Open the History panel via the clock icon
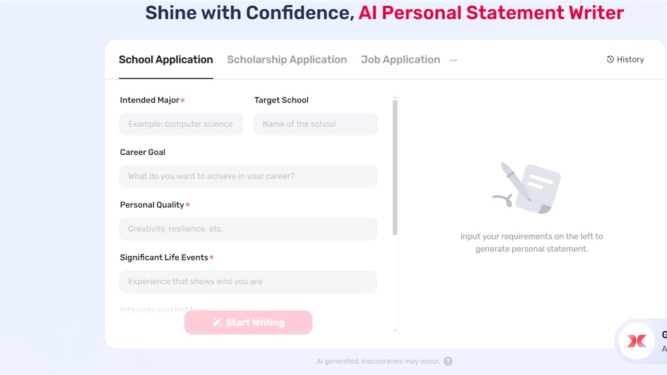The width and height of the screenshot is (667, 375). tap(610, 59)
